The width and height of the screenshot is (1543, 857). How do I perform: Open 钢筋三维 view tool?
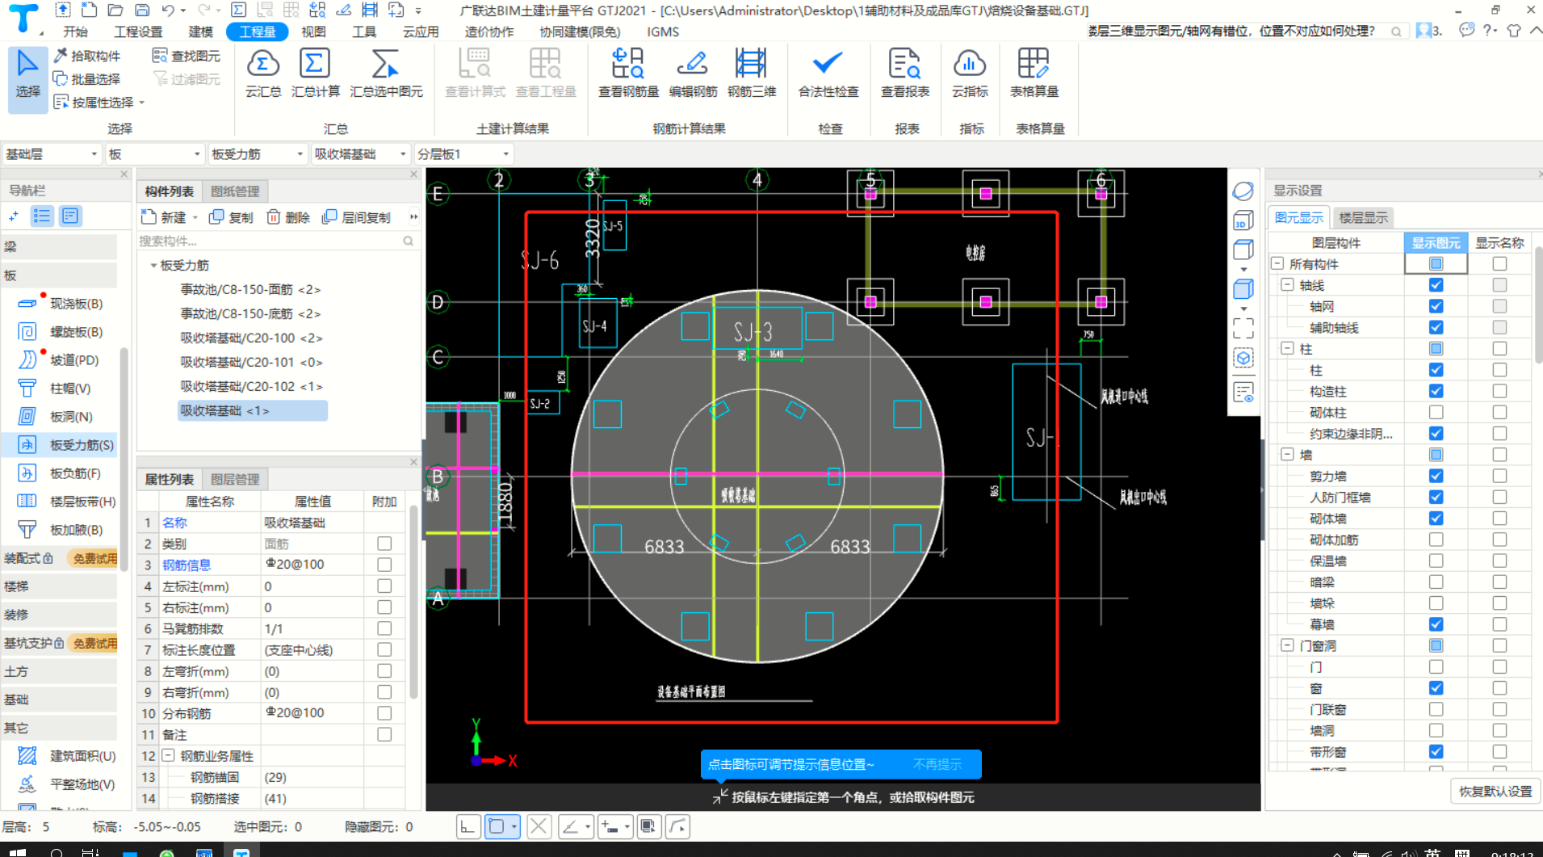click(752, 73)
